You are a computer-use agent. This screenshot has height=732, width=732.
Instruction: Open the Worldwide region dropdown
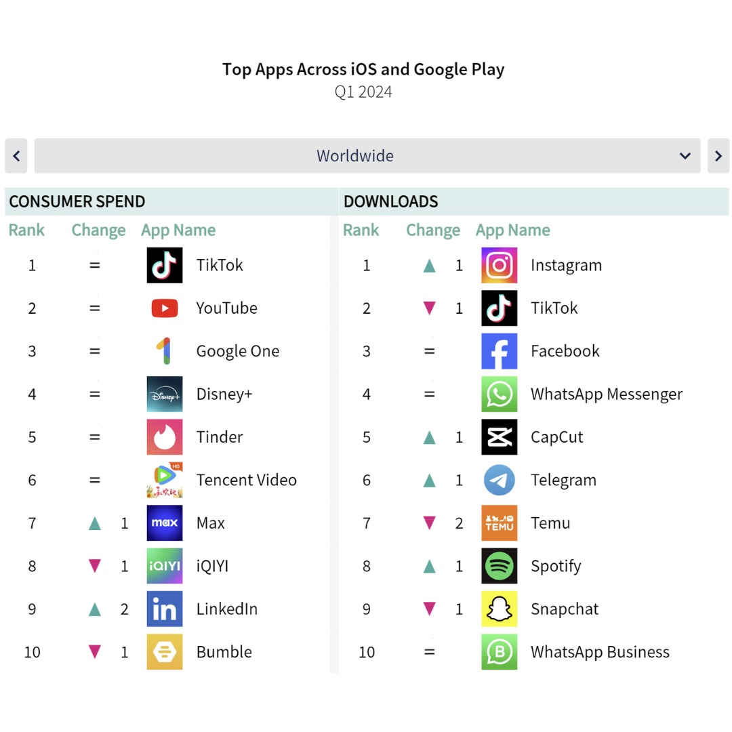(x=367, y=156)
